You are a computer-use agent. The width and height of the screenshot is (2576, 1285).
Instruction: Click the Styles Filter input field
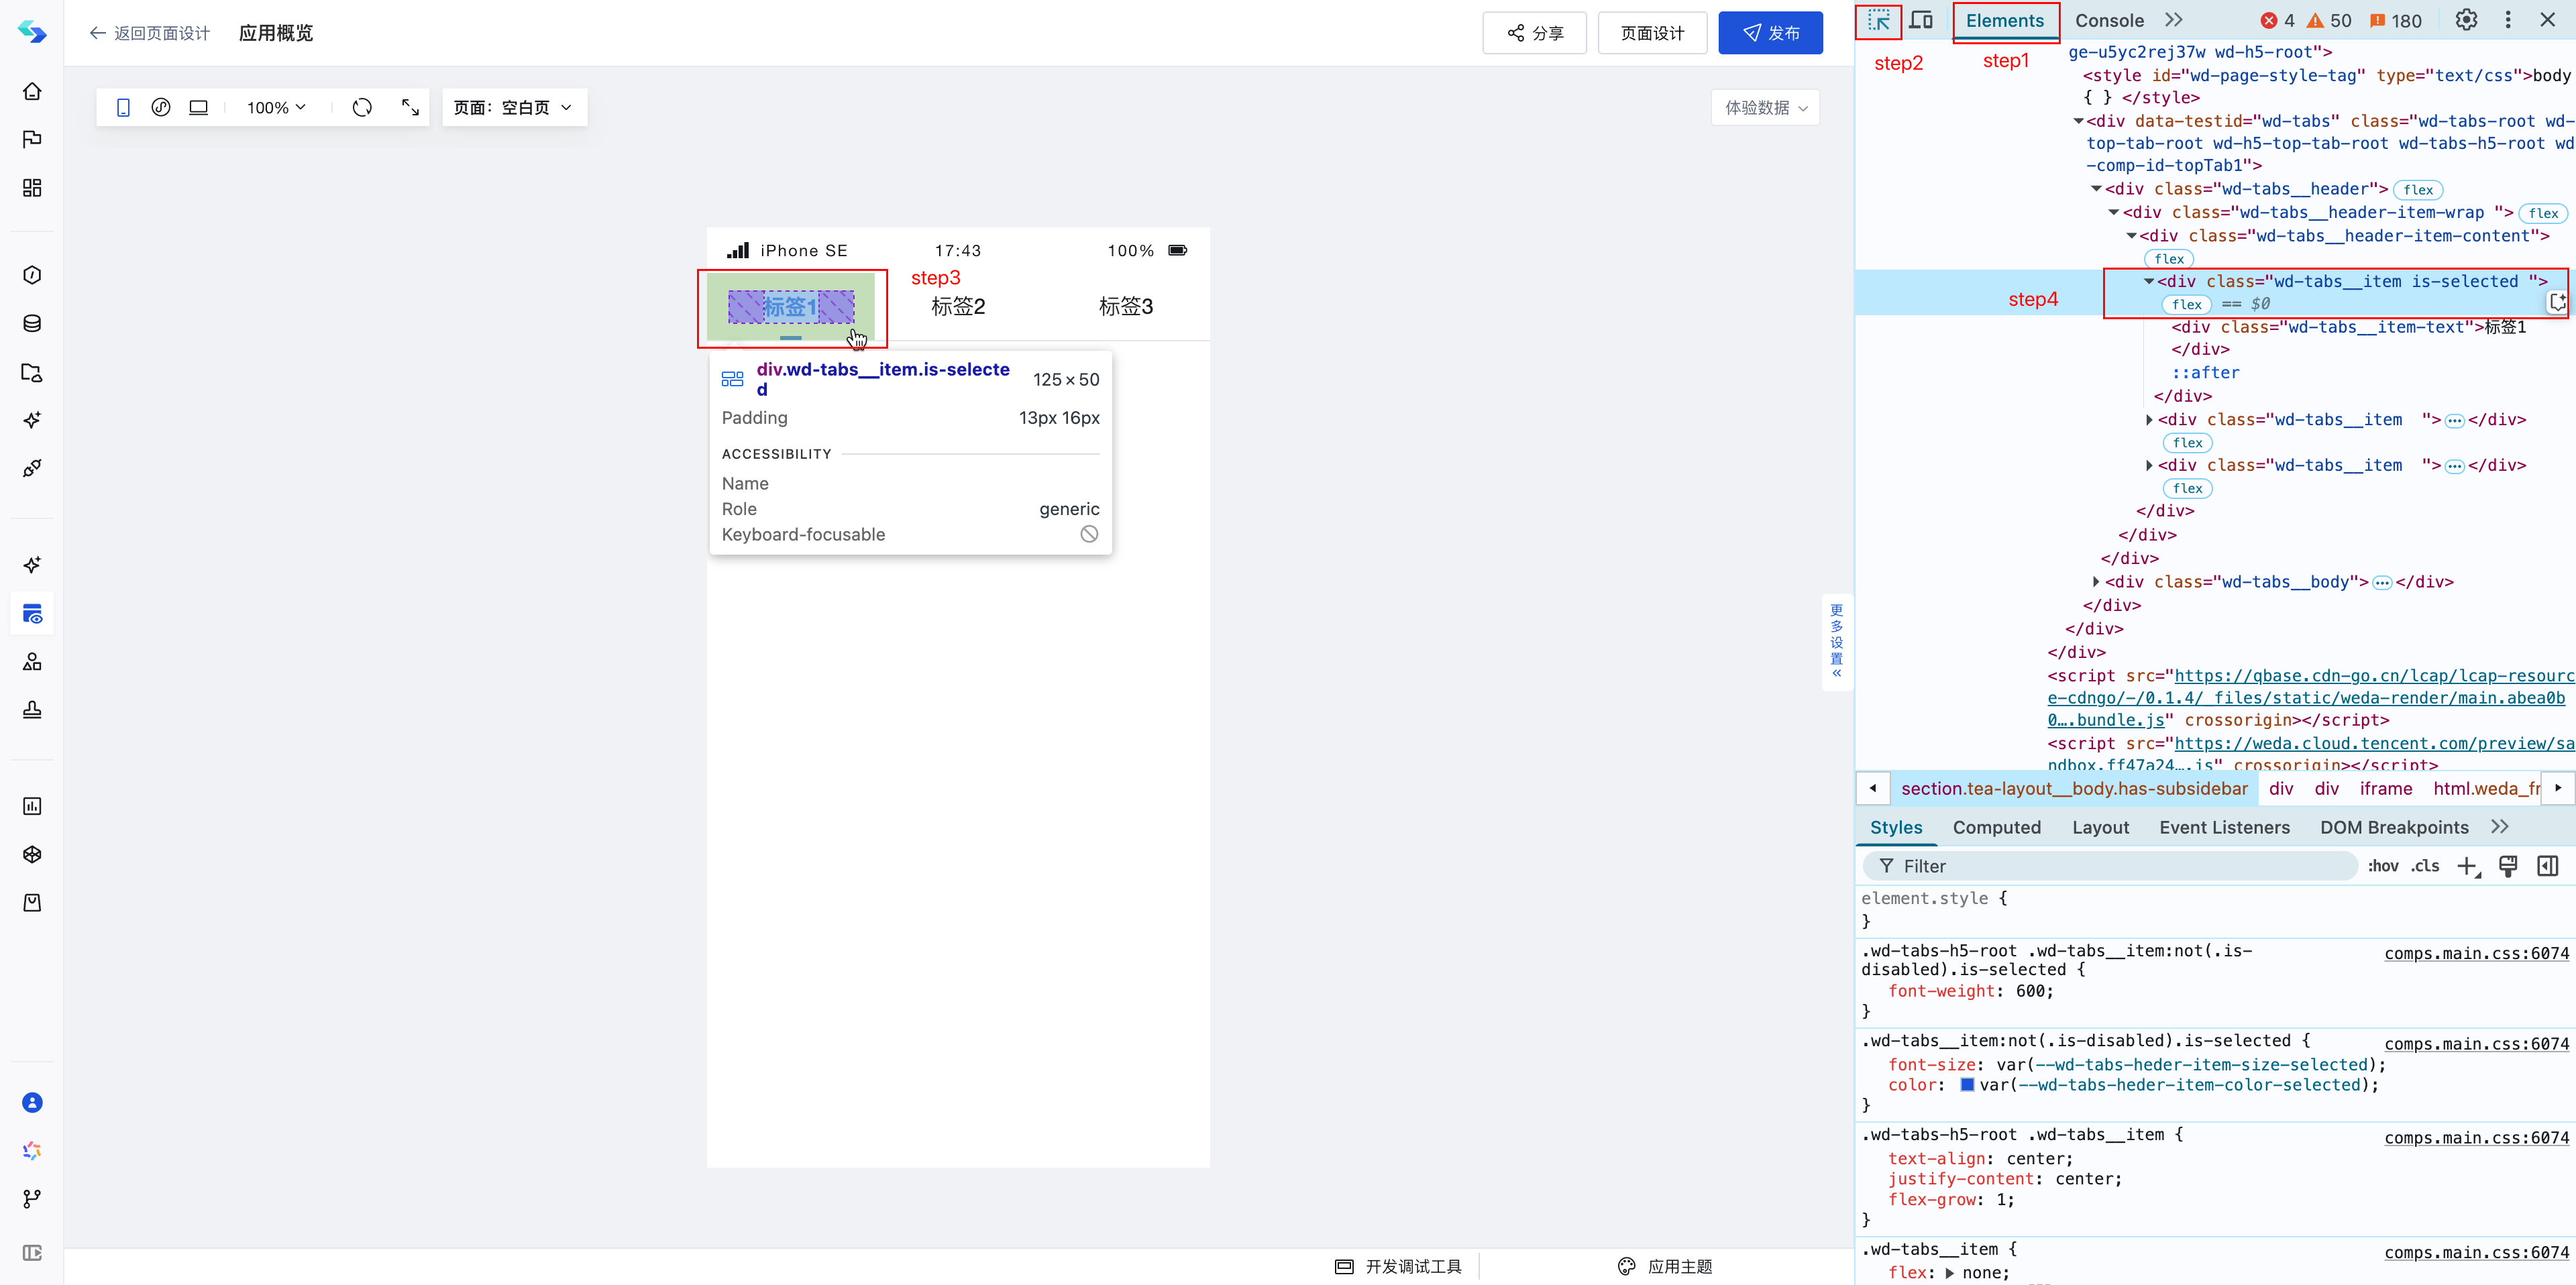click(2110, 866)
